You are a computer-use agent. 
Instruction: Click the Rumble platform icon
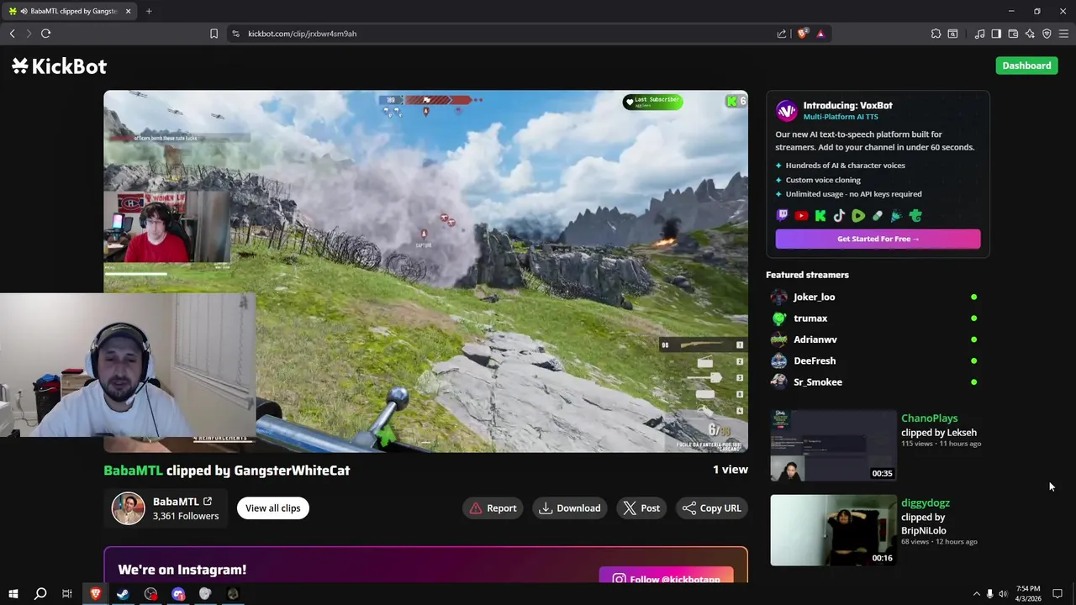pos(858,216)
